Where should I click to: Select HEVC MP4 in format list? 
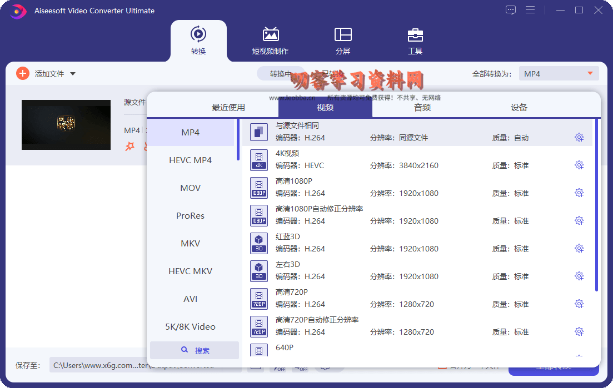pos(190,160)
